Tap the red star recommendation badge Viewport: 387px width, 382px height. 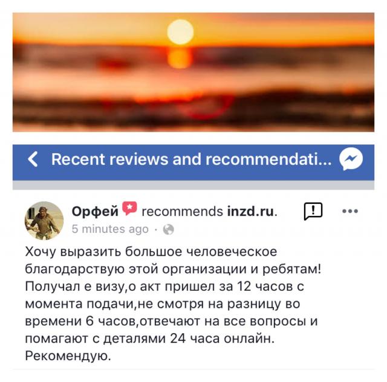(130, 208)
